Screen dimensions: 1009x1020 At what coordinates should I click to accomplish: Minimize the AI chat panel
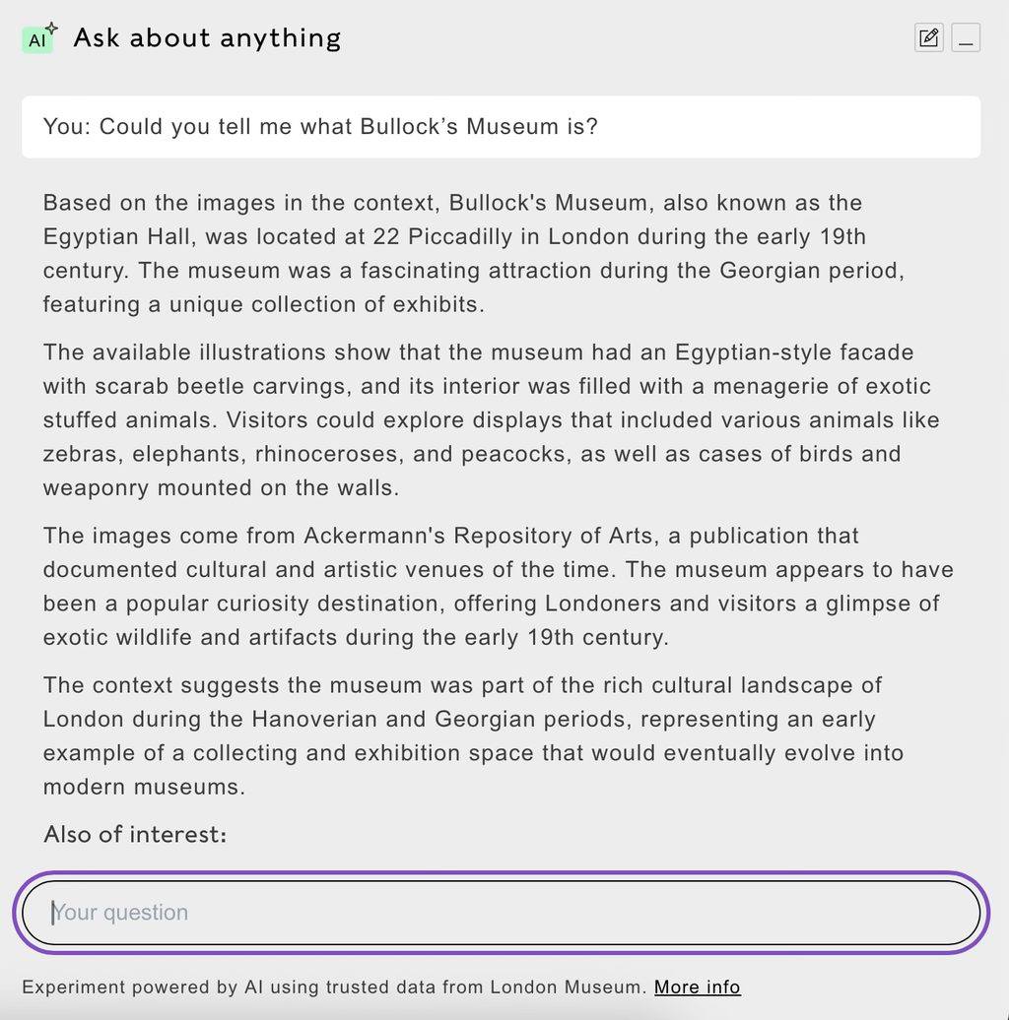point(966,38)
